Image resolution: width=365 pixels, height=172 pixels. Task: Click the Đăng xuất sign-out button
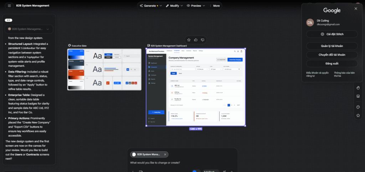click(x=332, y=63)
